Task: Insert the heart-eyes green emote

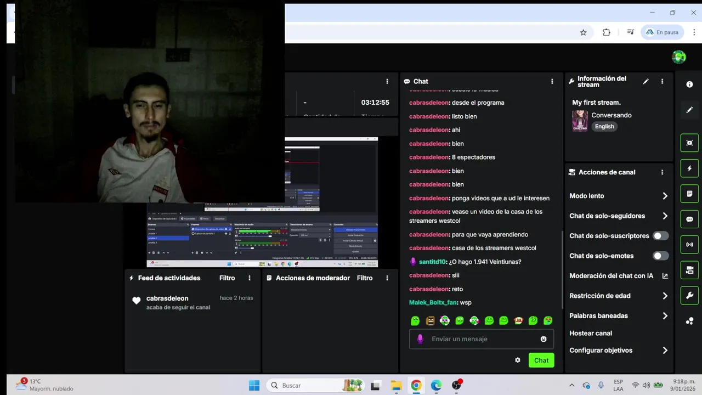Action: [x=548, y=320]
